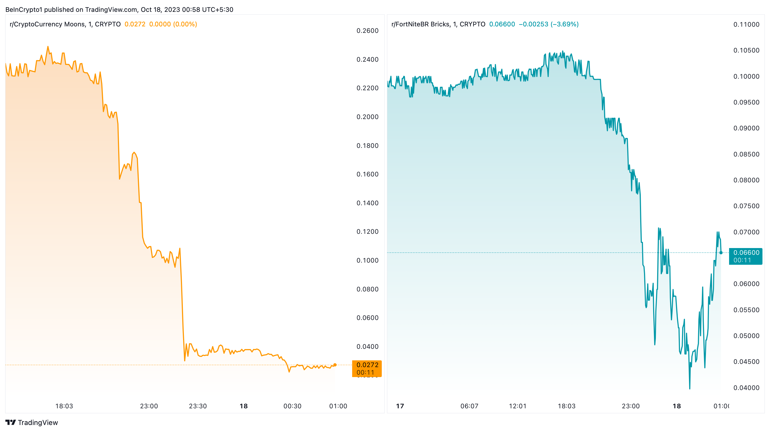The height and width of the screenshot is (432, 770).
Task: Click the 0.11000 label on Bricks price scale
Action: tap(746, 25)
